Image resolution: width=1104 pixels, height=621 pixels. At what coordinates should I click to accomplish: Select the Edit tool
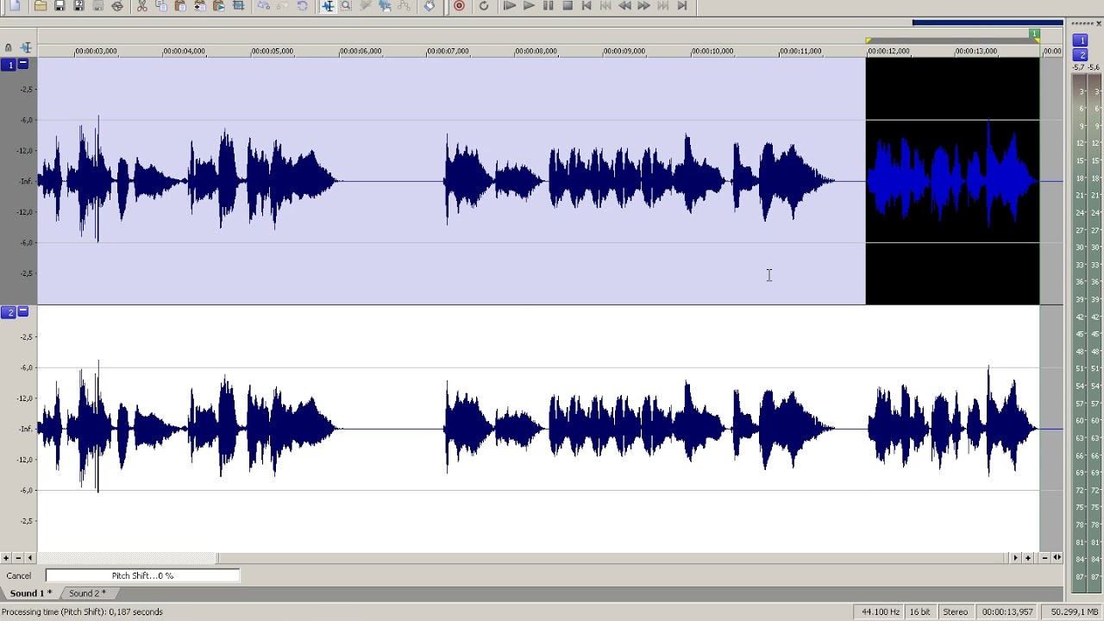328,5
